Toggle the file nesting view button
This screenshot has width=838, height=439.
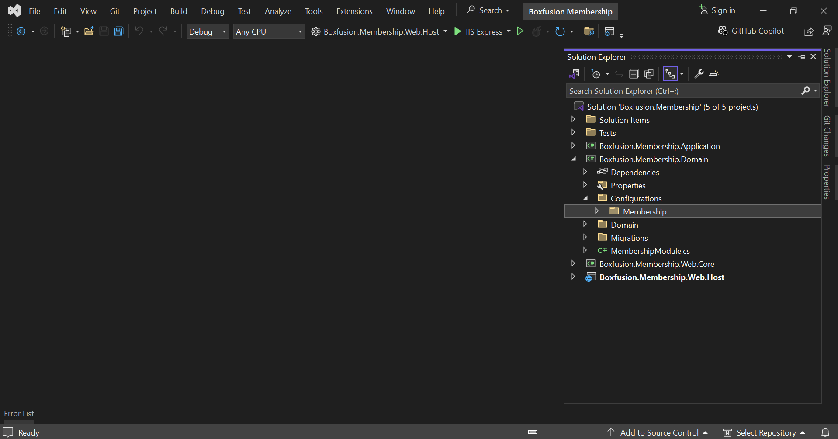click(670, 74)
